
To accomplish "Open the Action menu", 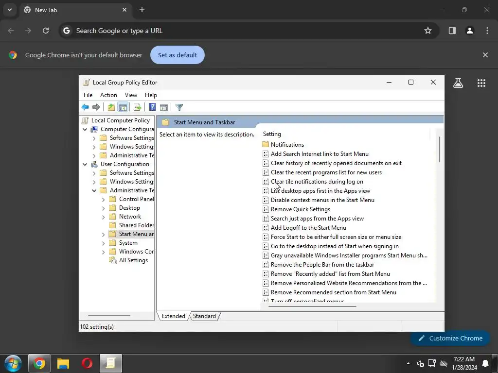I will click(108, 95).
